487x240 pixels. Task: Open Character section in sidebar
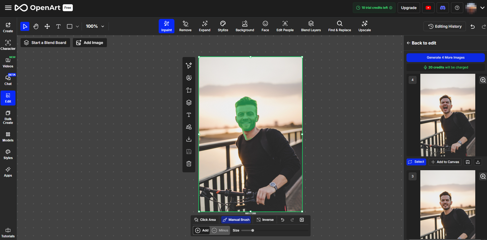8,45
